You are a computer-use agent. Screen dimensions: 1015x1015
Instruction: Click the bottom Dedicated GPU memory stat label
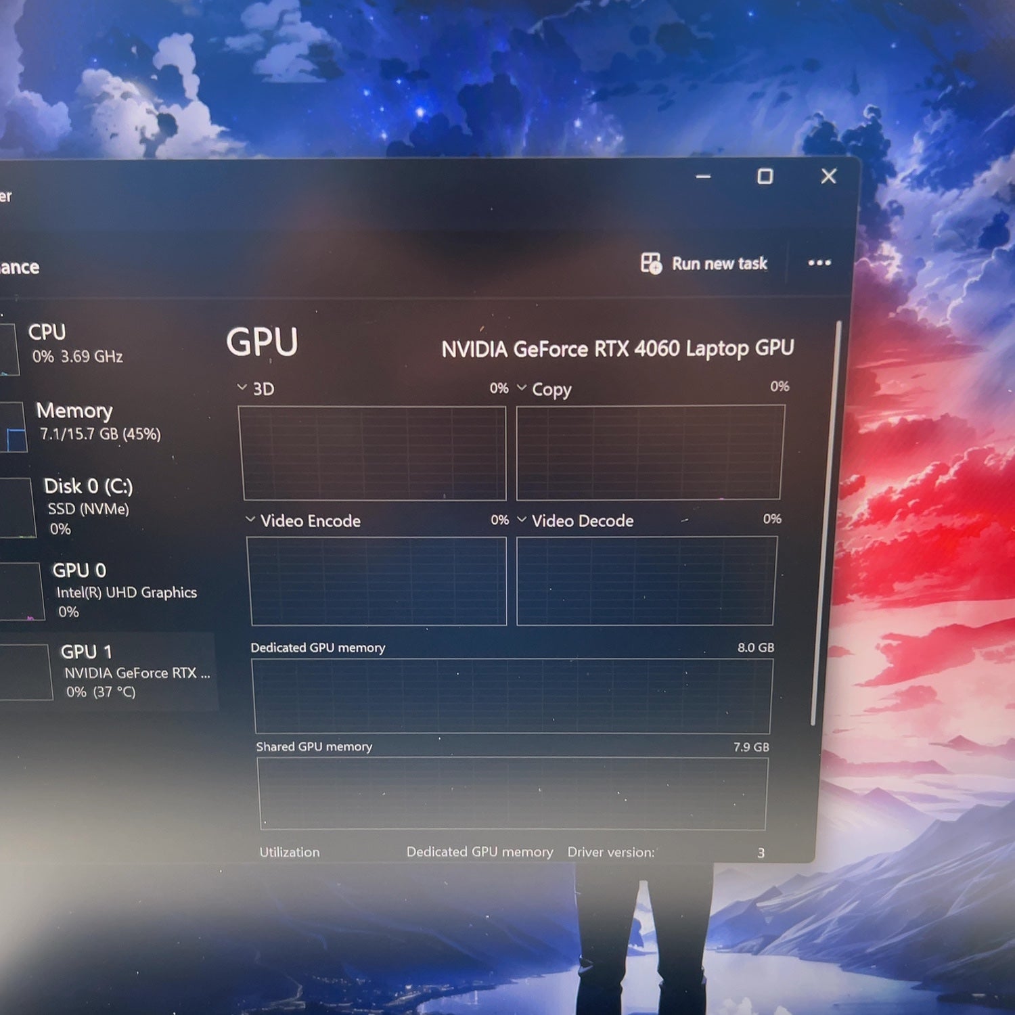click(x=480, y=852)
